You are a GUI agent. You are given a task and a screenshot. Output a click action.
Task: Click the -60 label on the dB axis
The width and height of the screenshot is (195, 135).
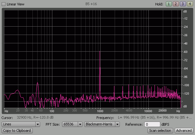click(x=185, y=52)
